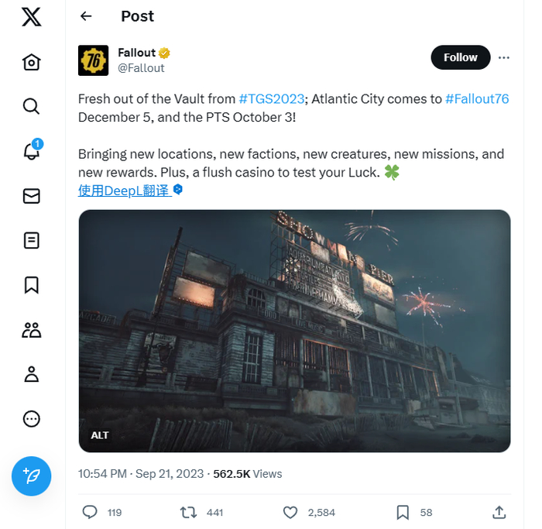
Task: Follow the Fallout account
Action: (460, 57)
